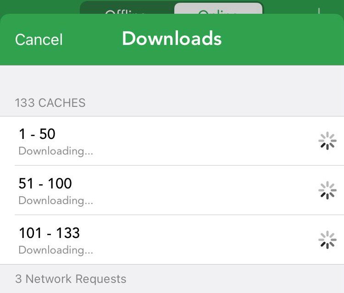344x293 pixels.
Task: Click the "3 Network Requests" footer text
Action: [71, 279]
